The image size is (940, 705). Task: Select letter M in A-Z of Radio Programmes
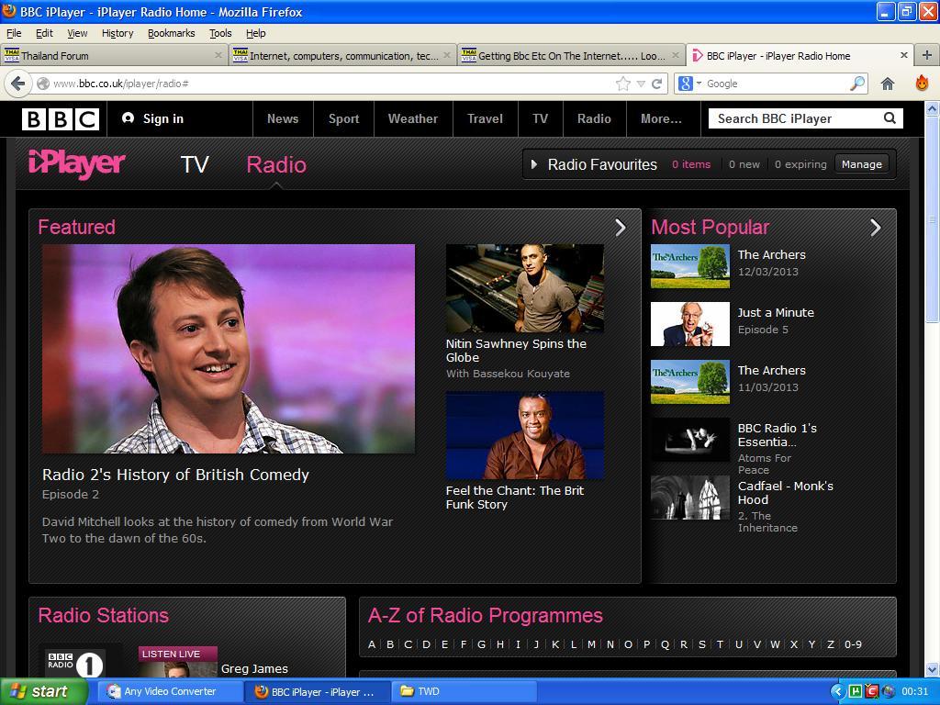pos(592,644)
